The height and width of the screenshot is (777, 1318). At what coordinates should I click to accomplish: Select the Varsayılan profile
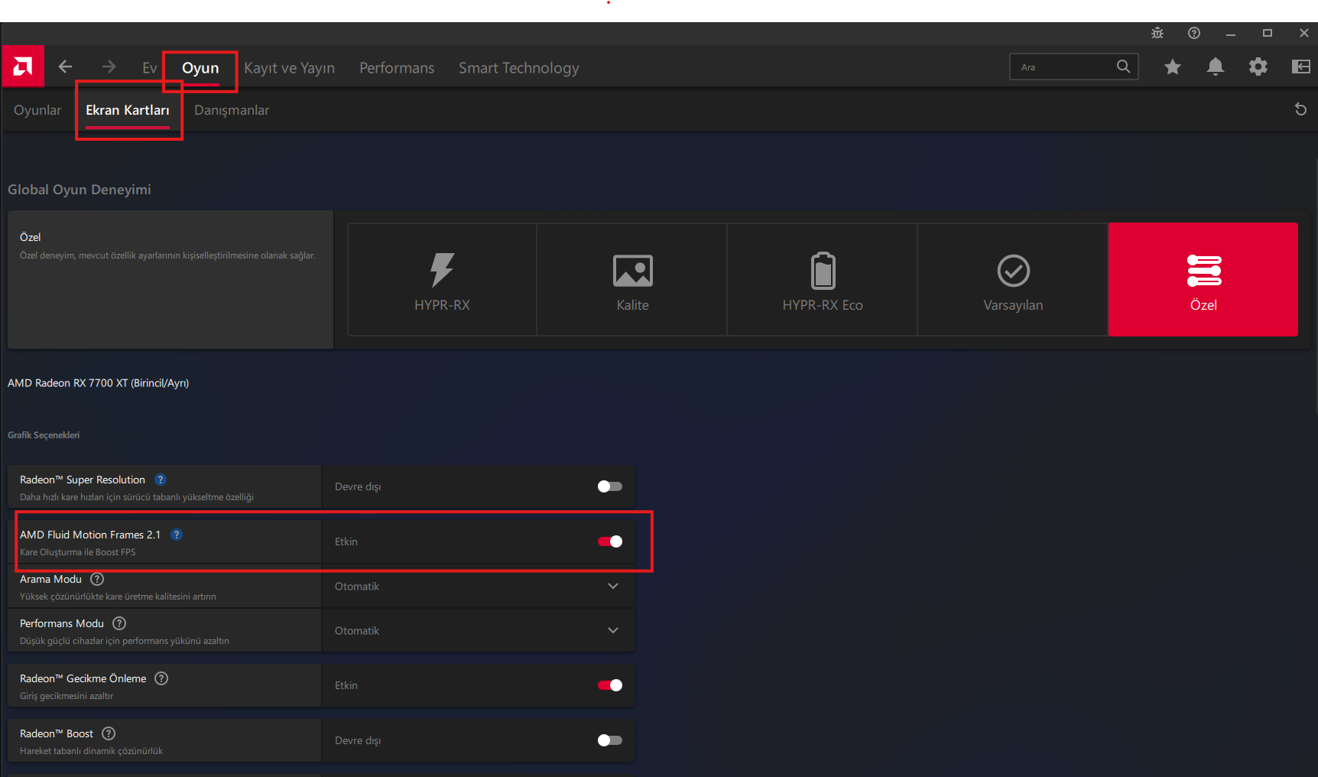1013,279
